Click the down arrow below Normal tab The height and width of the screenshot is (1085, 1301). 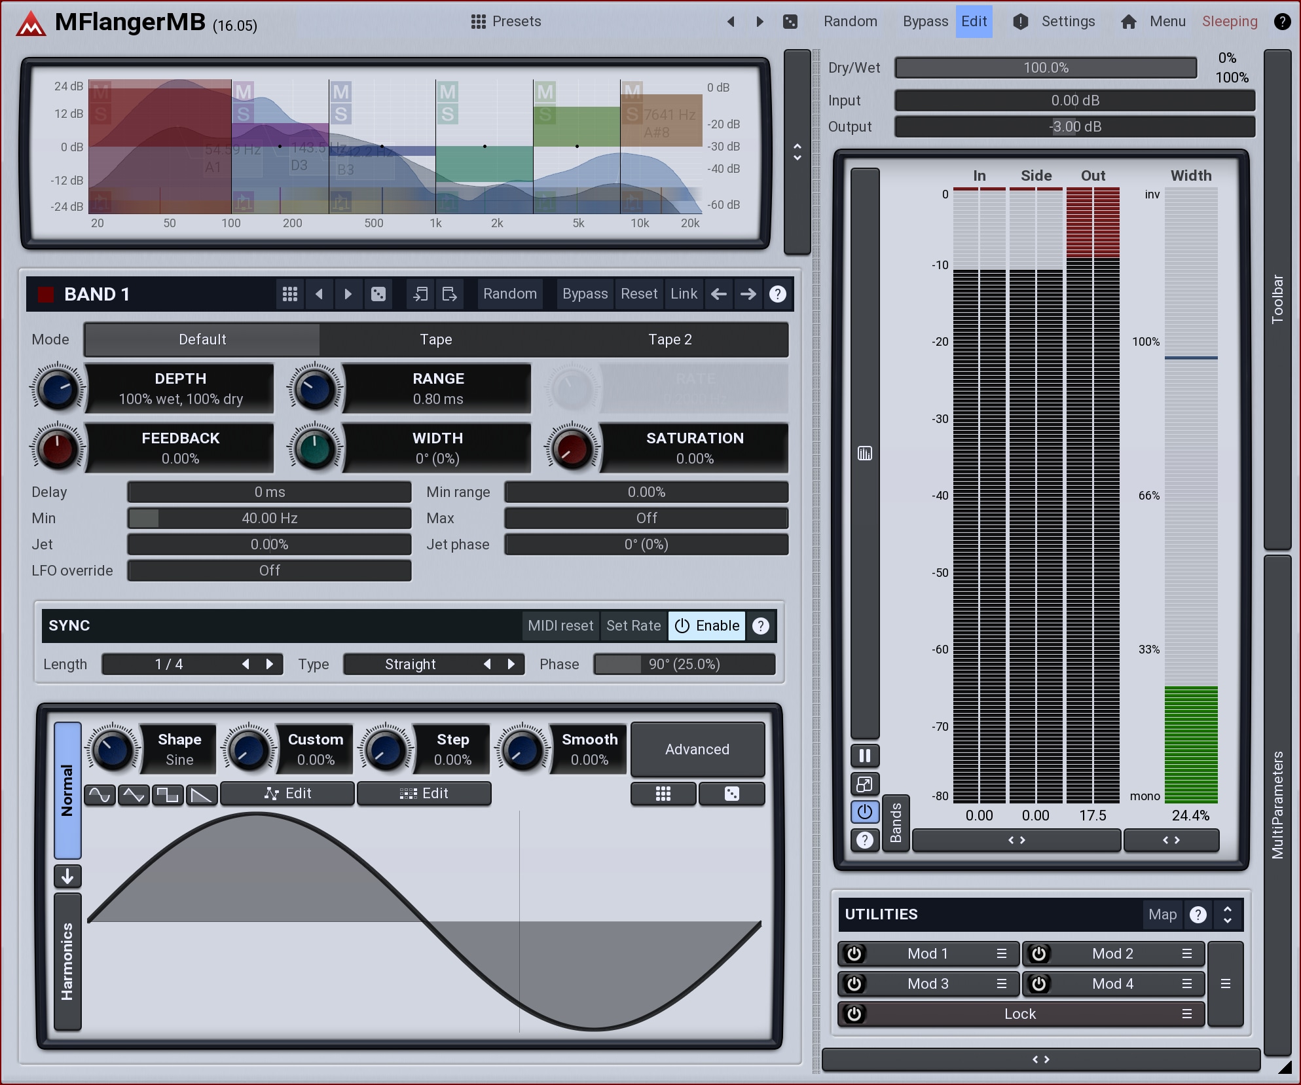67,876
